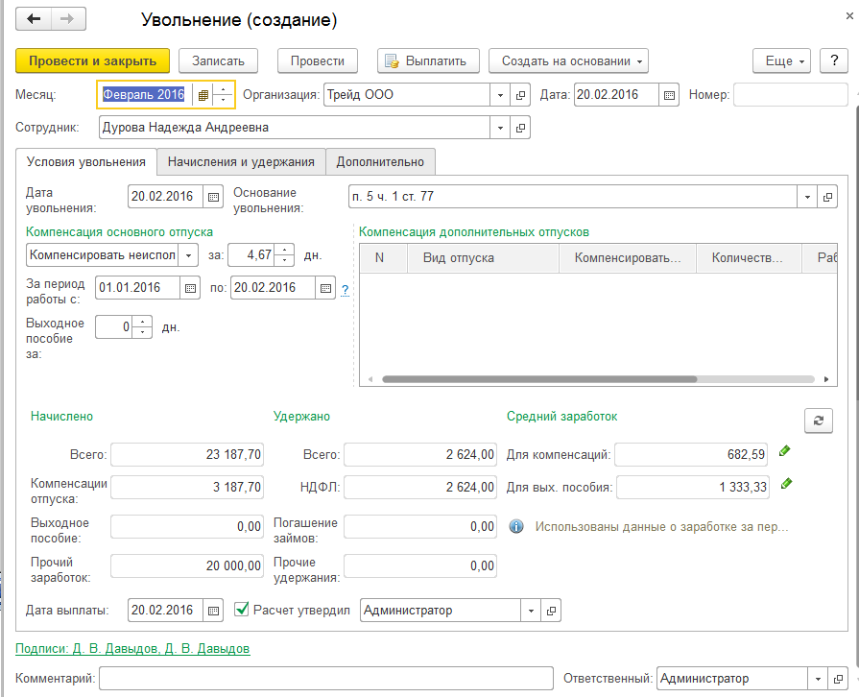Screen dimensions: 859x697
Task: Edit average earnings for compensation pencil
Action: point(786,450)
